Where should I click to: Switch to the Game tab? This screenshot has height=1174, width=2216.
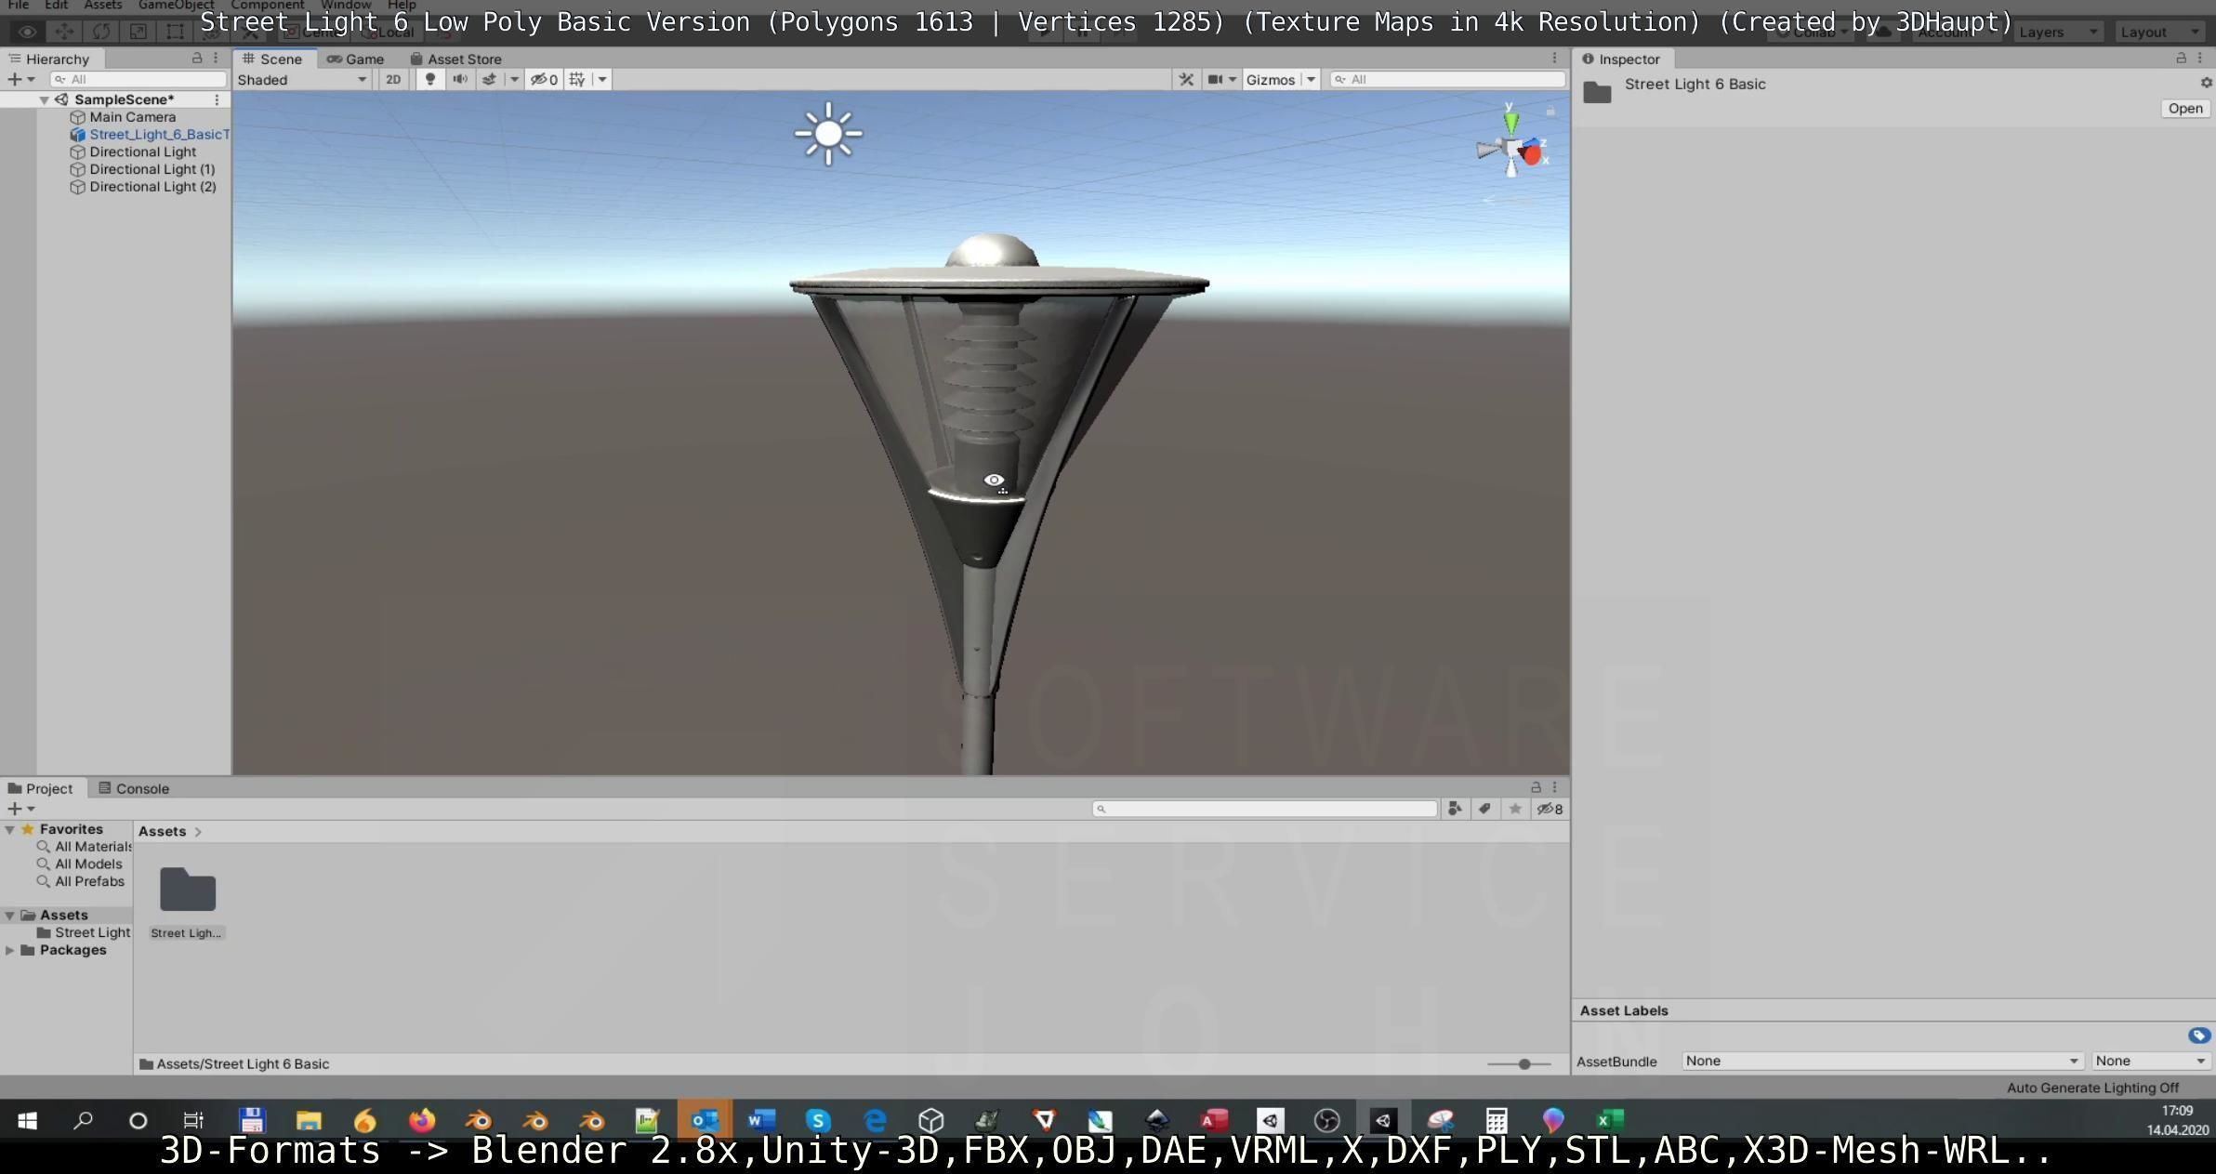(x=355, y=59)
